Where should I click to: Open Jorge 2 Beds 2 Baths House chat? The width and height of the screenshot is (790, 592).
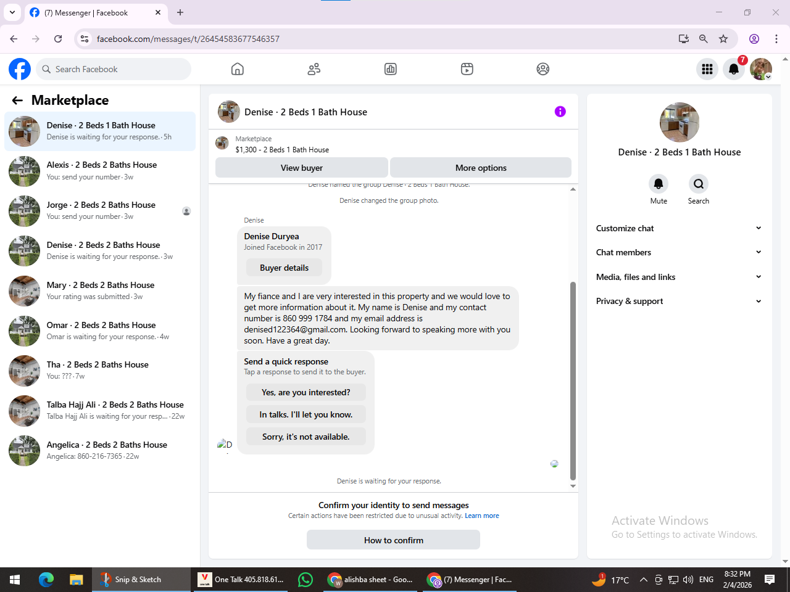coord(100,211)
